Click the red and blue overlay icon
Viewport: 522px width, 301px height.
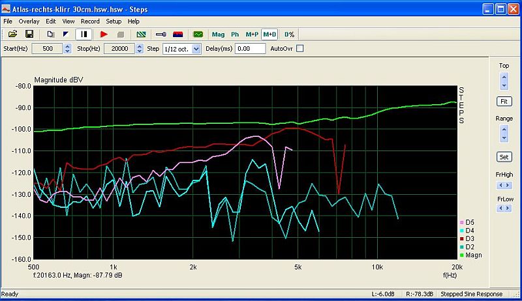177,34
